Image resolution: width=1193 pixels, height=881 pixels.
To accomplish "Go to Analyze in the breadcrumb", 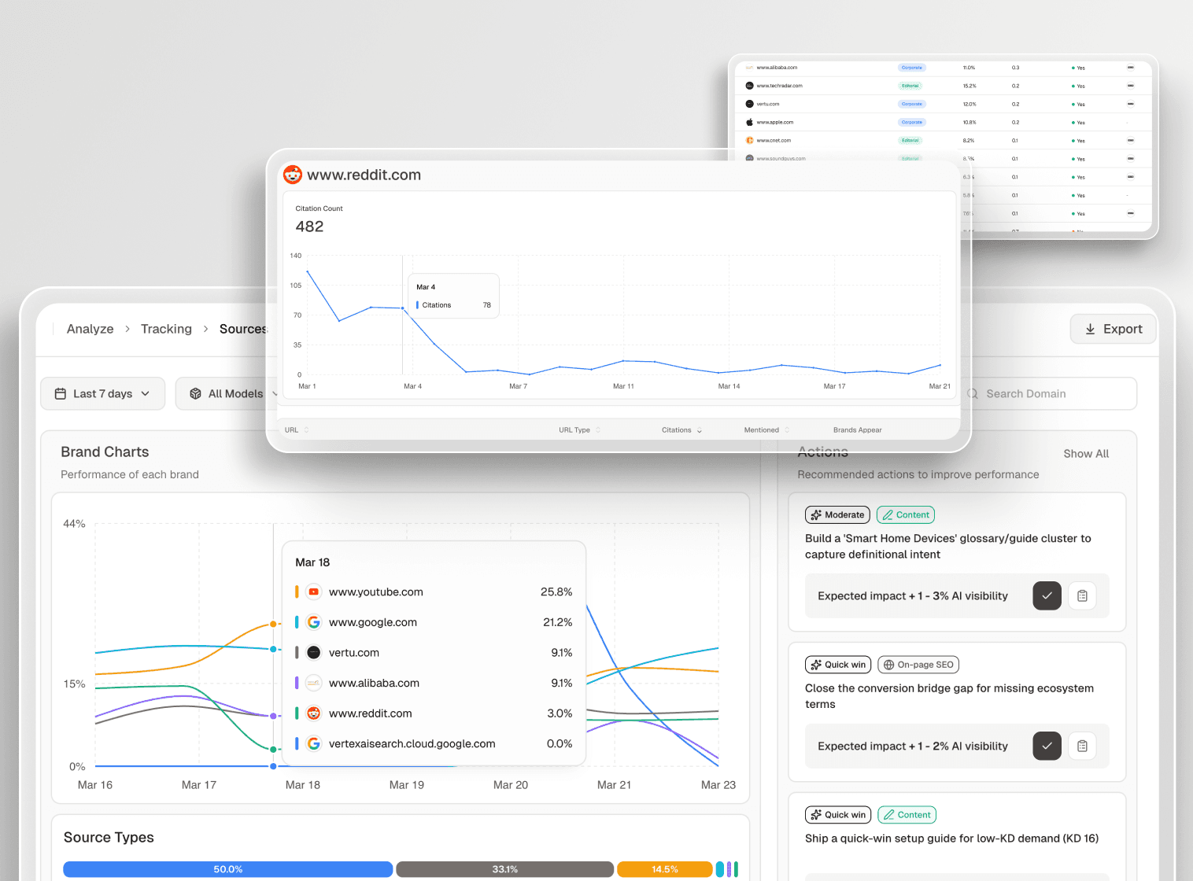I will (x=90, y=329).
